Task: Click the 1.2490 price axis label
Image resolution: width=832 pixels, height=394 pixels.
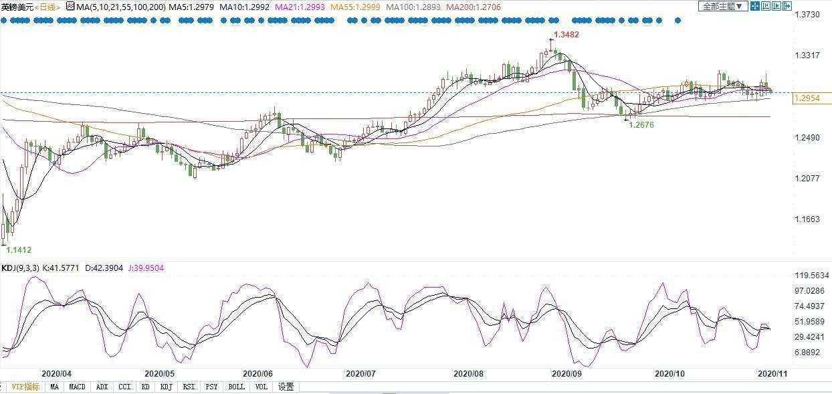Action: pyautogui.click(x=807, y=138)
